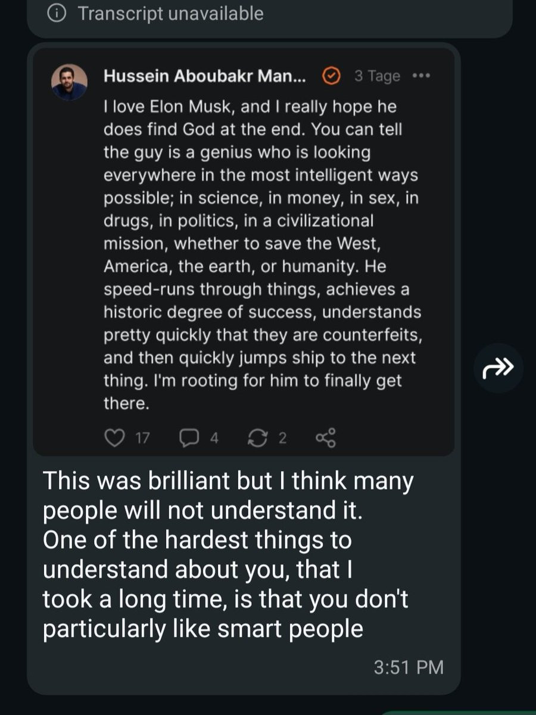Click the orange verified badge

click(x=331, y=76)
